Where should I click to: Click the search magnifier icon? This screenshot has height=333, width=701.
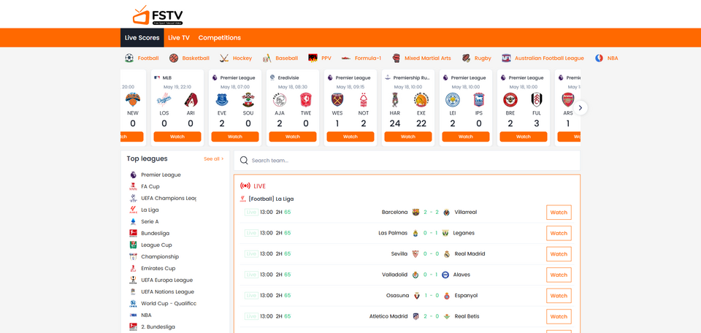point(244,161)
